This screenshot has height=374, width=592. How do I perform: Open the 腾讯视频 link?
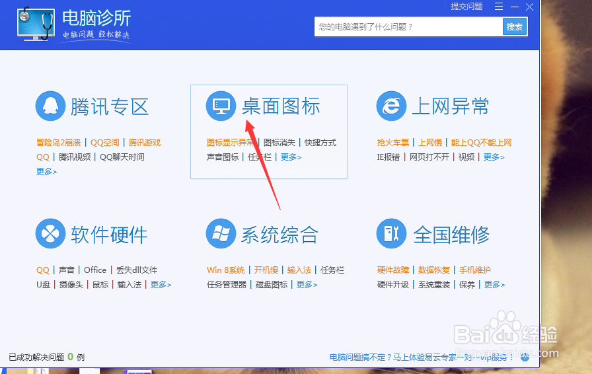point(75,157)
